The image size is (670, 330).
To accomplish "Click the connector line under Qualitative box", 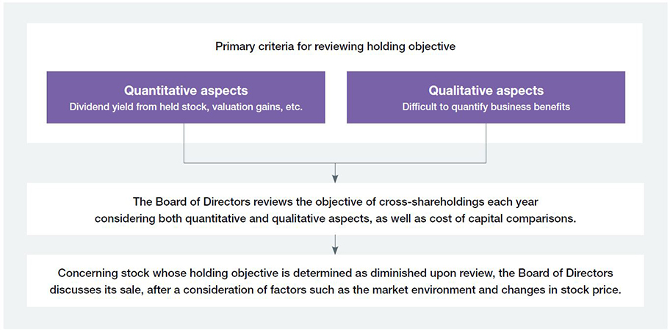I will (x=486, y=143).
